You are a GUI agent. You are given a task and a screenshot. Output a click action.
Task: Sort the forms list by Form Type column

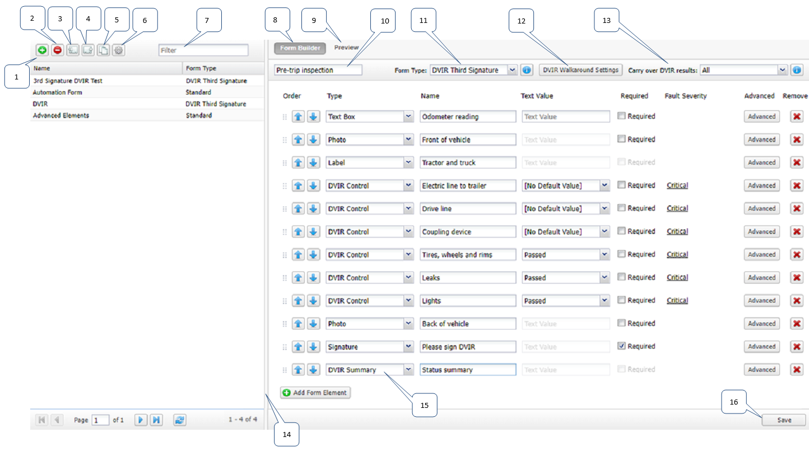pyautogui.click(x=224, y=68)
